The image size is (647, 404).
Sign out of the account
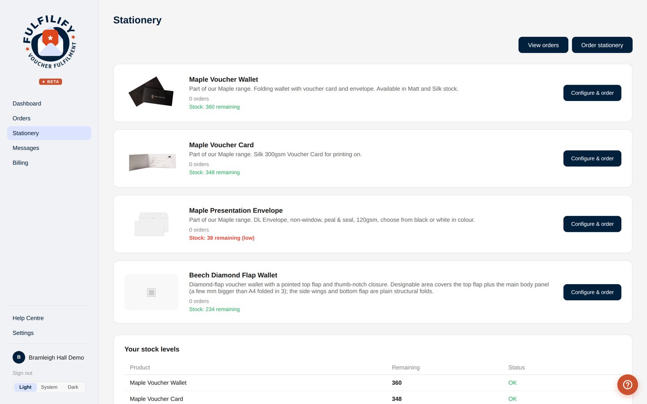point(22,373)
